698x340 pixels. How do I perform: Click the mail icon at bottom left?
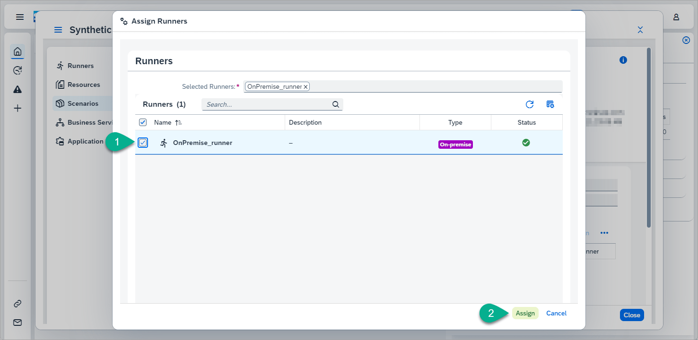coord(17,323)
